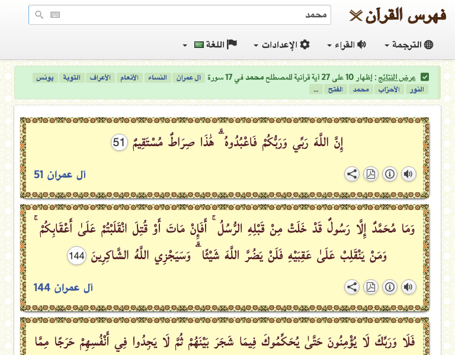Toggle the results display checkbox
This screenshot has width=455, height=355.
425,78
